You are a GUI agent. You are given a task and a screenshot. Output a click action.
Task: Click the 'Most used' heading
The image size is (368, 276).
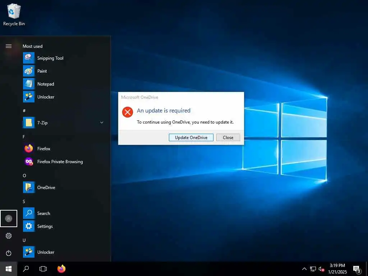(33, 46)
